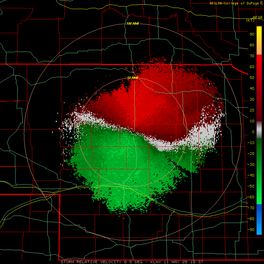Click the green segment of the color bar

point(259,171)
